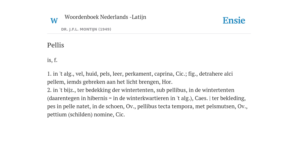Open the Ensie logo link
Viewport: 298px width, 149px height.
tap(234, 21)
